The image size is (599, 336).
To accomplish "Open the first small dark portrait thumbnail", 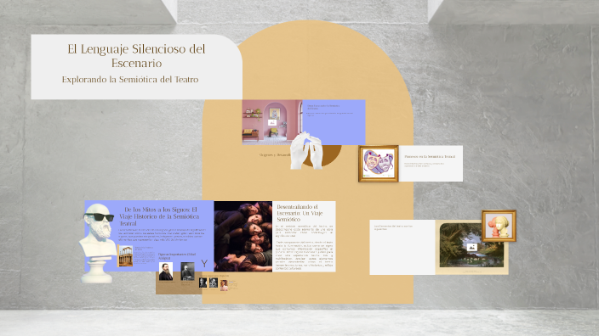I will (x=203, y=283).
